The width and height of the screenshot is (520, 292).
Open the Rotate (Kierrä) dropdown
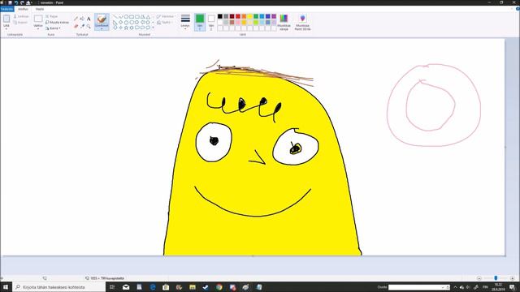click(x=53, y=28)
